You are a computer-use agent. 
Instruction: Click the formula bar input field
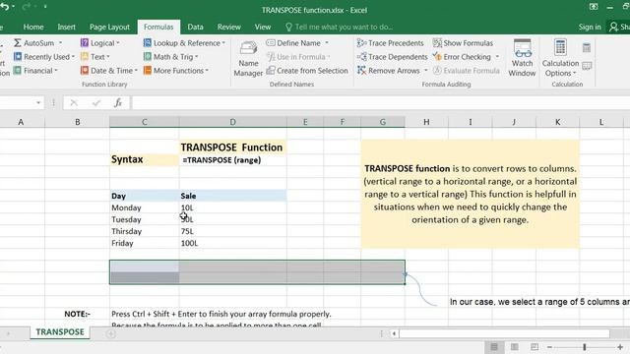click(x=381, y=102)
